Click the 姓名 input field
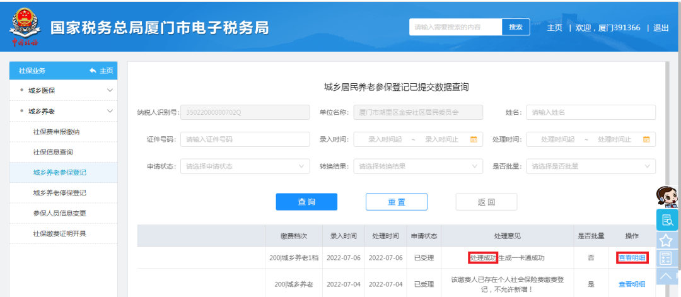The width and height of the screenshot is (681, 297). pyautogui.click(x=591, y=112)
